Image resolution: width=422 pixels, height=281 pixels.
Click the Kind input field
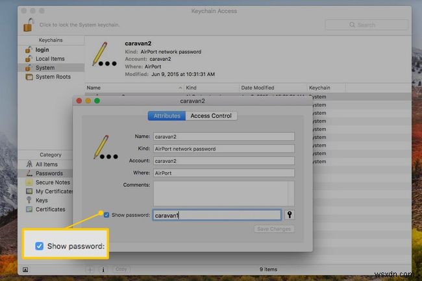(224, 149)
